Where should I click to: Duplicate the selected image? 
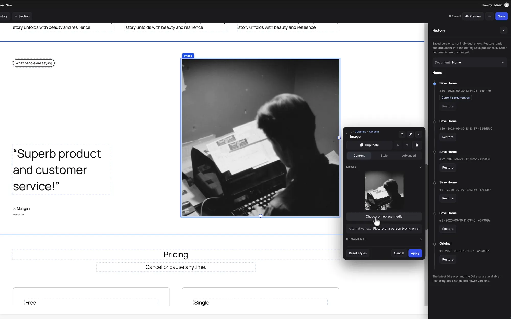369,145
